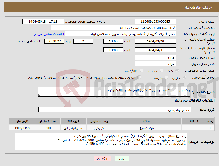Screen dimensions: 219x166
Task: Click the واحد شمارش column header
Action: (99, 121)
